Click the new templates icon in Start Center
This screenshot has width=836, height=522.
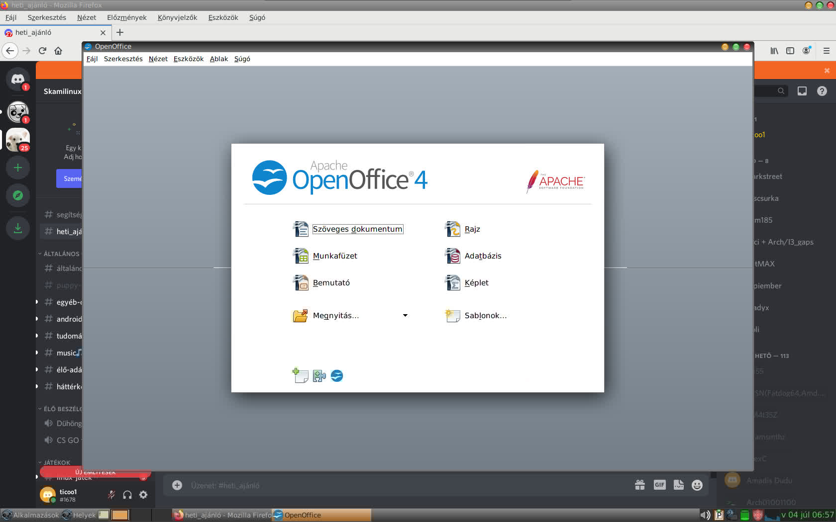pyautogui.click(x=300, y=376)
